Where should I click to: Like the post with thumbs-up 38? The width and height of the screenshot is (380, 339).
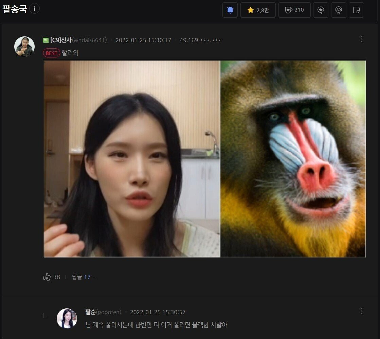click(51, 277)
